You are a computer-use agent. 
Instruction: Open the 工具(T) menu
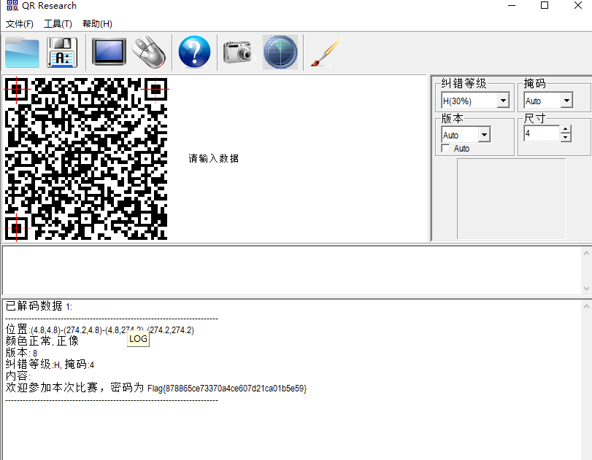[58, 24]
